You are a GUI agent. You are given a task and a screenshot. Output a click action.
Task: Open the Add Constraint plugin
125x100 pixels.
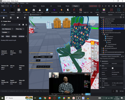tap(111, 11)
